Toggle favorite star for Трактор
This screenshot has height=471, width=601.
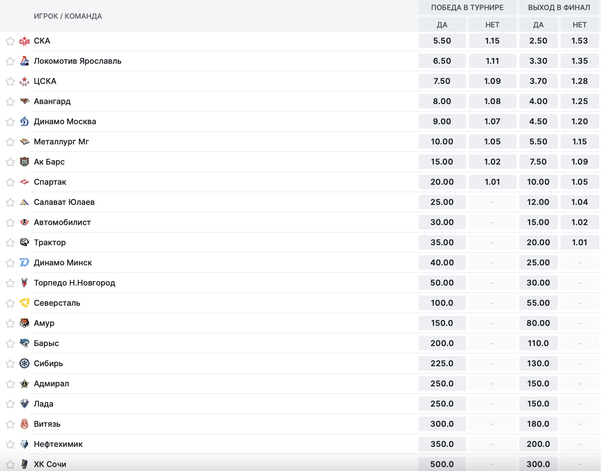(10, 243)
